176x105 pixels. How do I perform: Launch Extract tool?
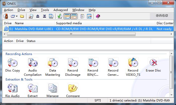[x=32, y=90]
